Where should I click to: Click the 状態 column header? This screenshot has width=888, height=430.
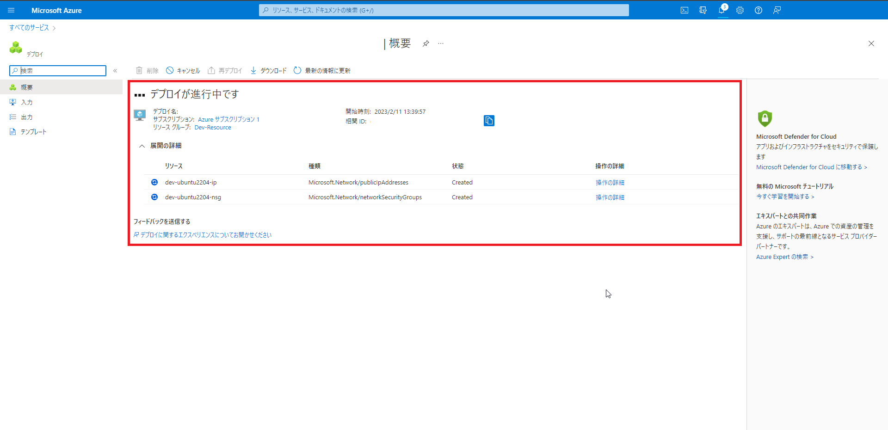pyautogui.click(x=458, y=166)
